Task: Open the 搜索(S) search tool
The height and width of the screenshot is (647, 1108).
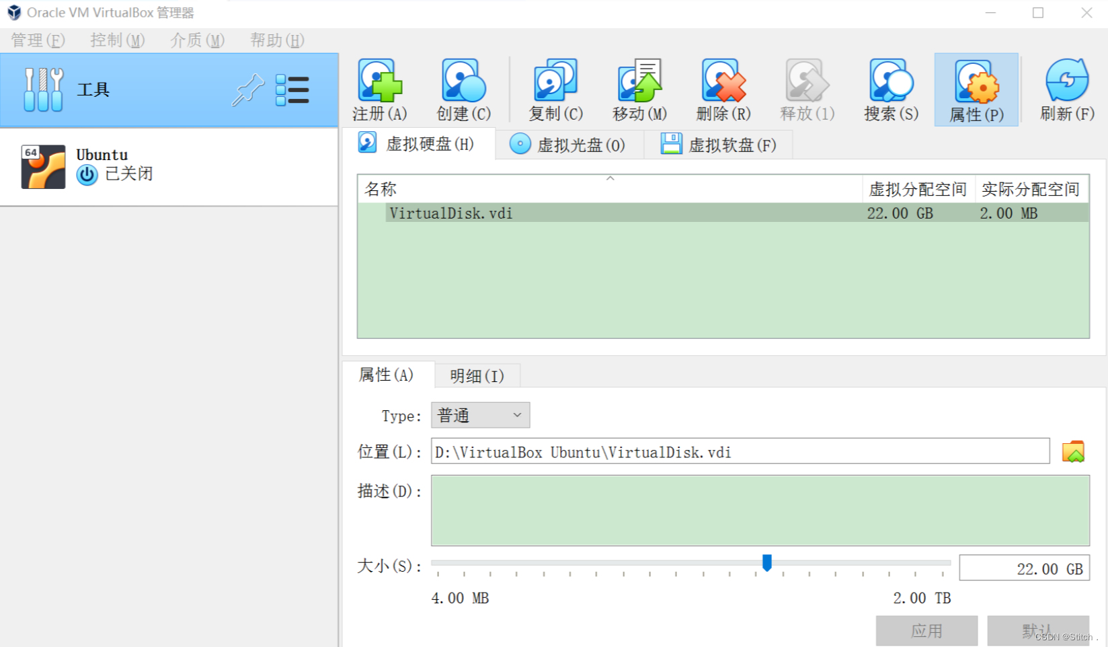Action: coord(892,89)
